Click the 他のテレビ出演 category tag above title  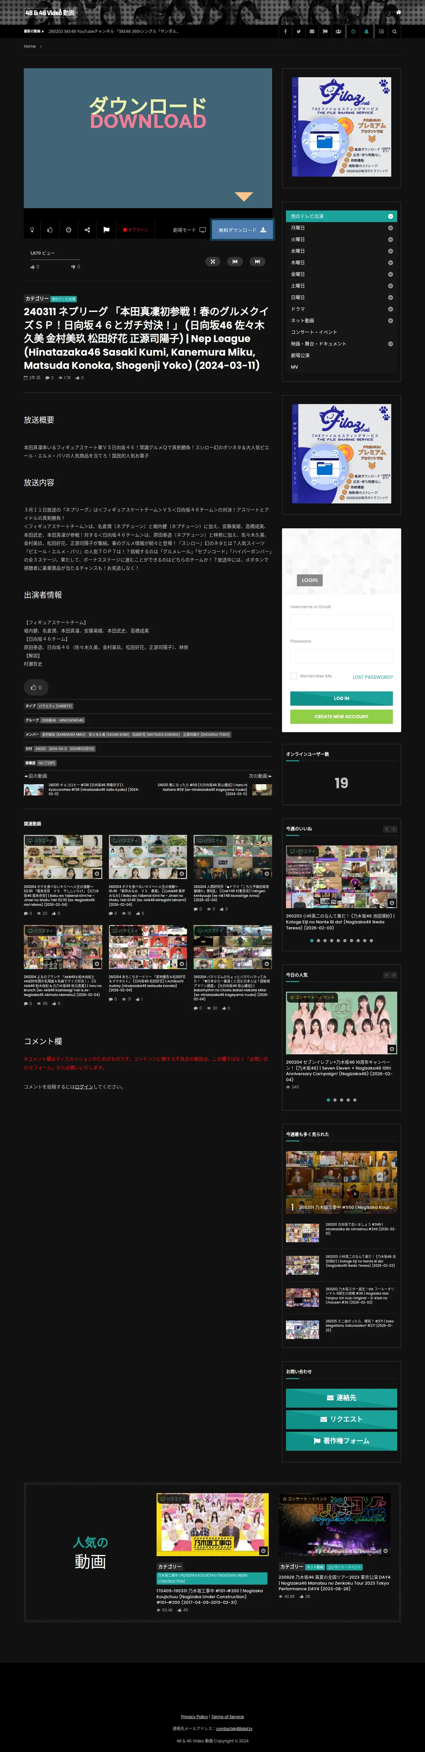(x=64, y=299)
